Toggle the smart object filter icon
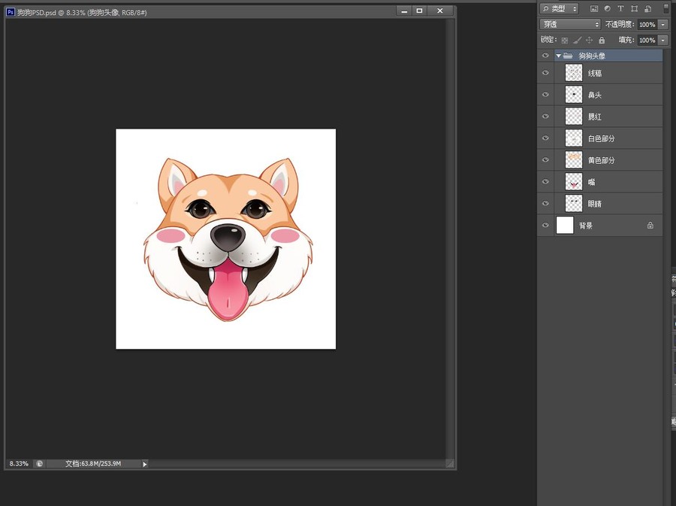 [x=647, y=8]
